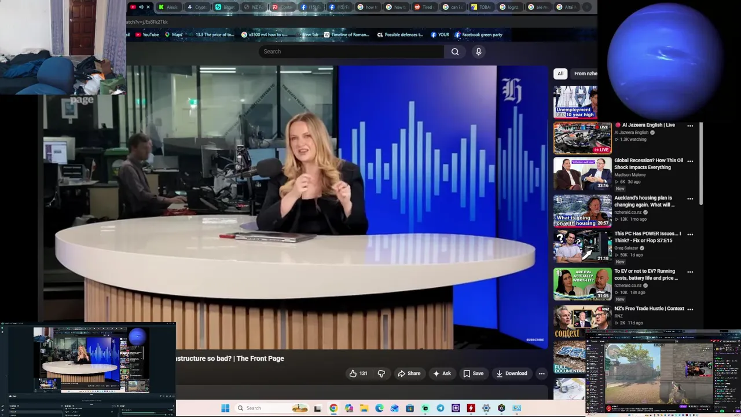Share the video
Viewport: 741px width, 417px height.
(409, 374)
